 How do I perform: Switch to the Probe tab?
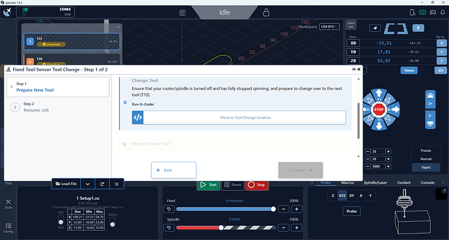[x=326, y=183]
